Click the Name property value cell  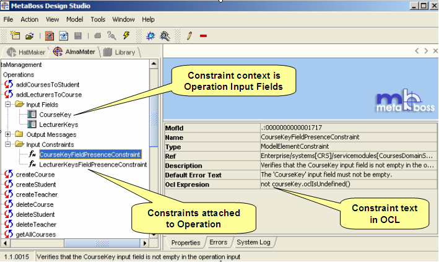349,137
